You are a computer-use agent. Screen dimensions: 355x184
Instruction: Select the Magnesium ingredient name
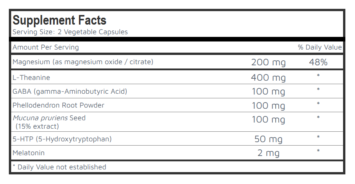click(x=83, y=62)
